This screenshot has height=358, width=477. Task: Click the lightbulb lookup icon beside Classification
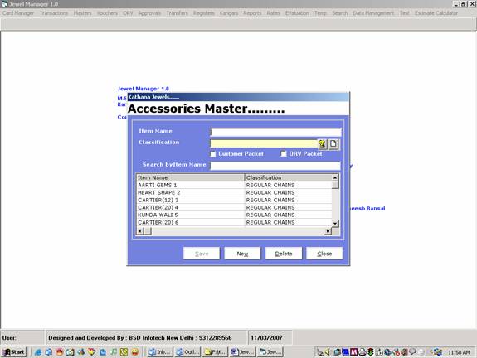tap(322, 143)
